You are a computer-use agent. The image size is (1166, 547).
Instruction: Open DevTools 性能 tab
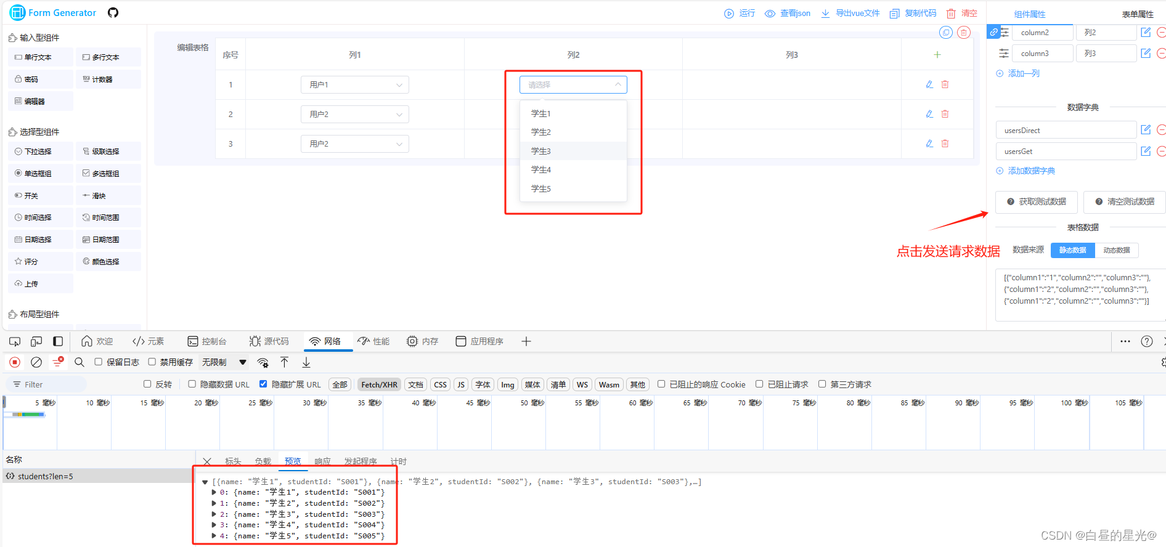coord(373,341)
